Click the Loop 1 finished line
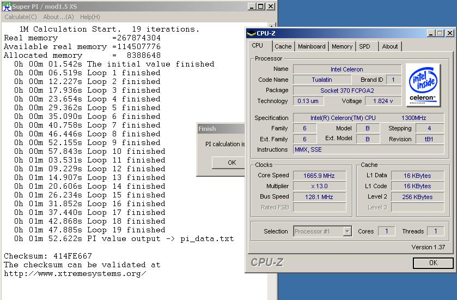Image resolution: width=457 pixels, height=300 pixels. coord(87,73)
